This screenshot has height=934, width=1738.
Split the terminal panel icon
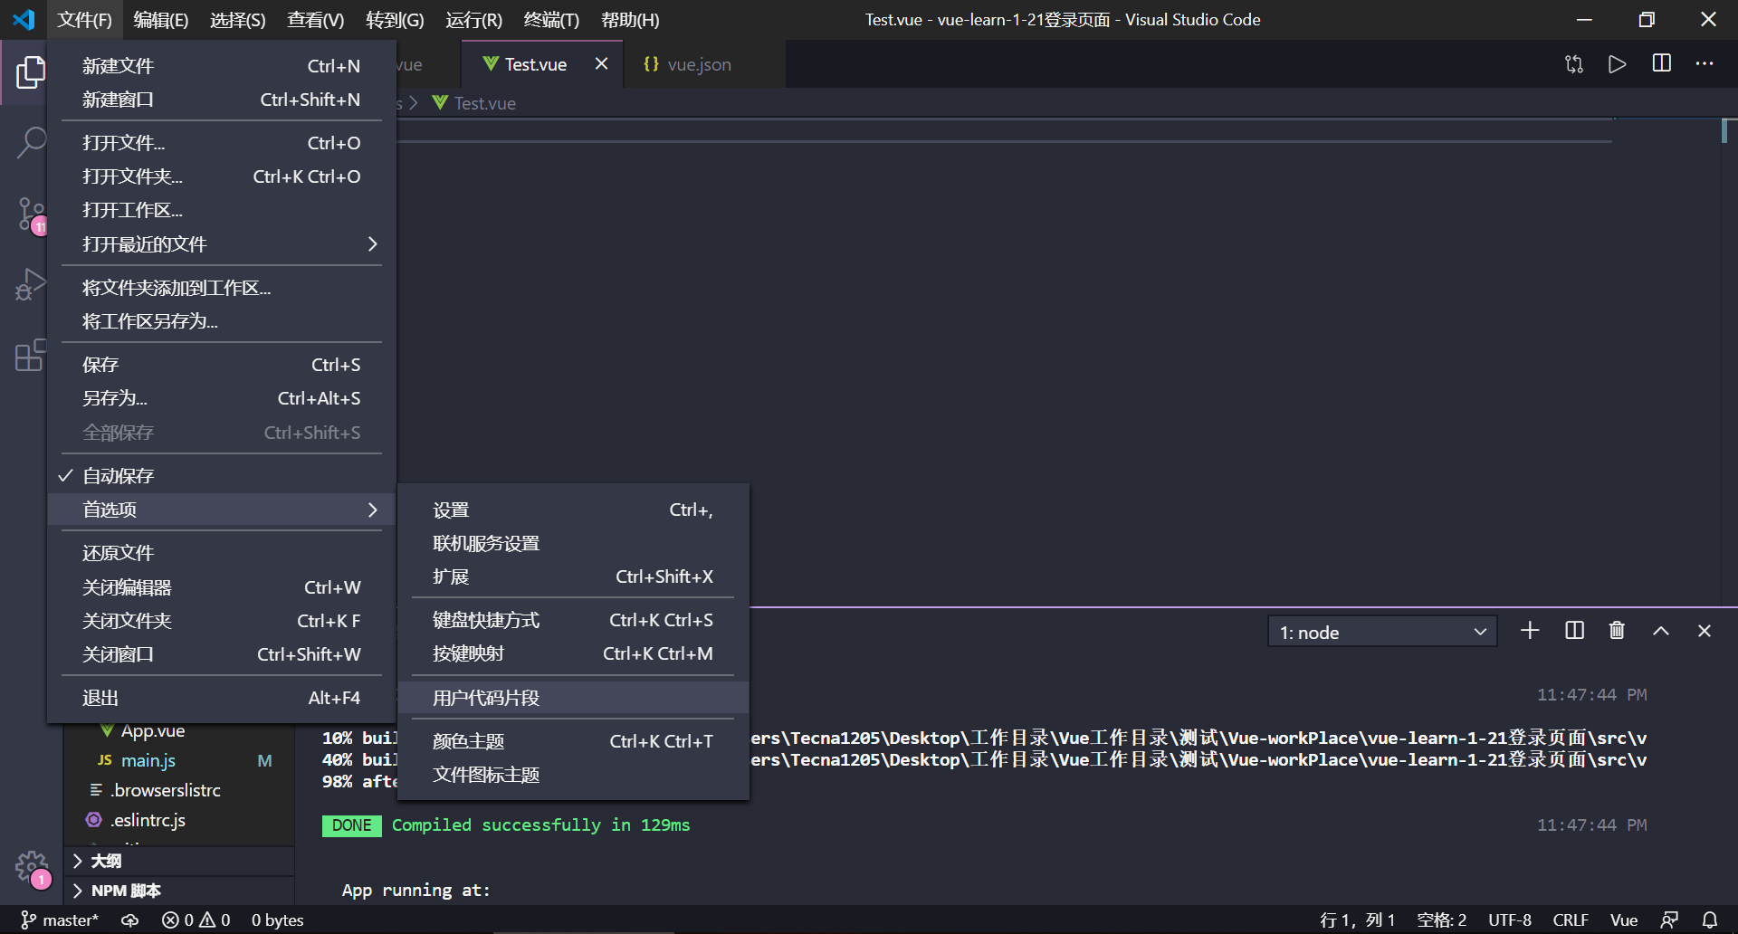(x=1574, y=631)
